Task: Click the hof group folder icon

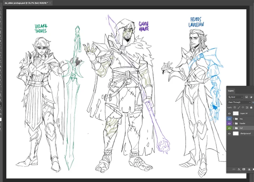Action: 236,128
